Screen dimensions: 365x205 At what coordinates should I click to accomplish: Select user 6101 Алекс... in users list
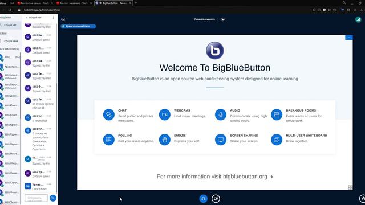point(10,76)
